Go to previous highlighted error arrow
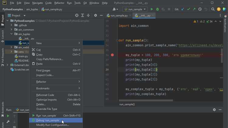This screenshot has height=128, width=228. coord(216,21)
